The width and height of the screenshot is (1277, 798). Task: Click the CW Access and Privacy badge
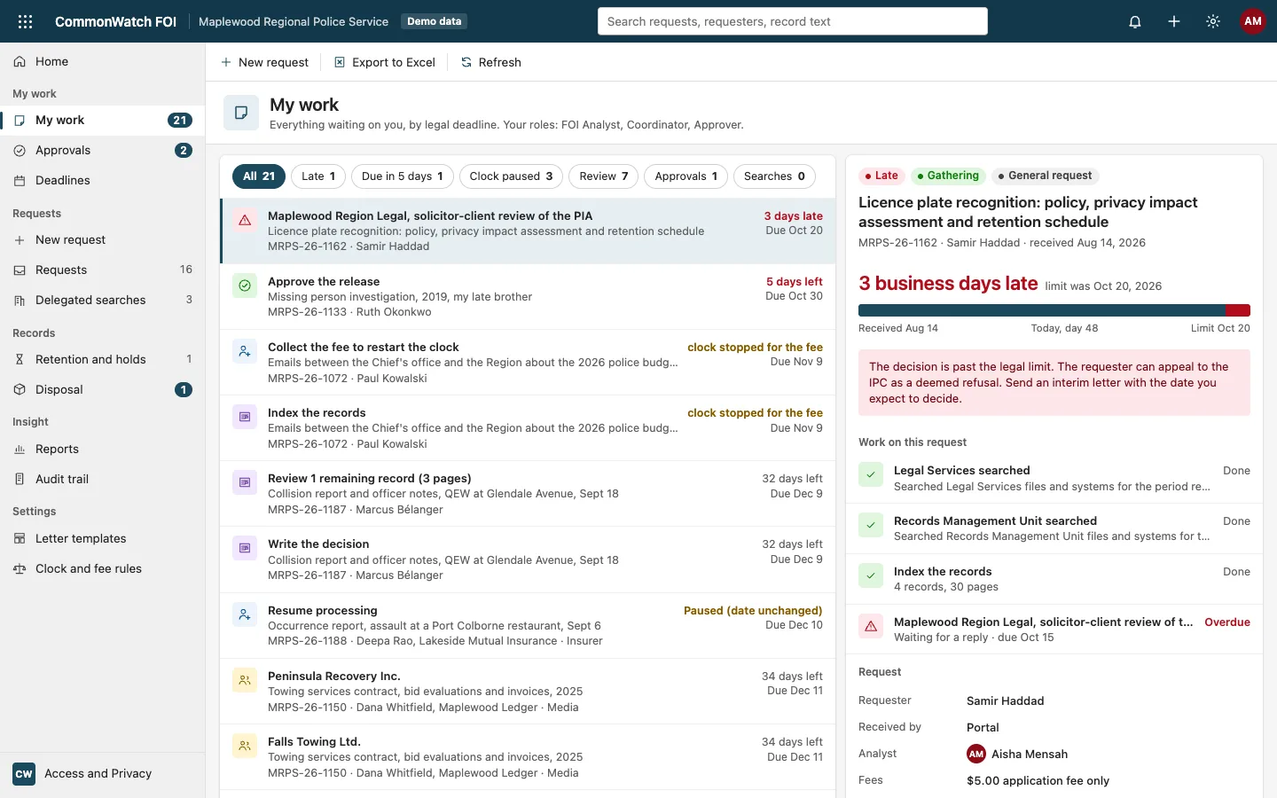tap(24, 774)
